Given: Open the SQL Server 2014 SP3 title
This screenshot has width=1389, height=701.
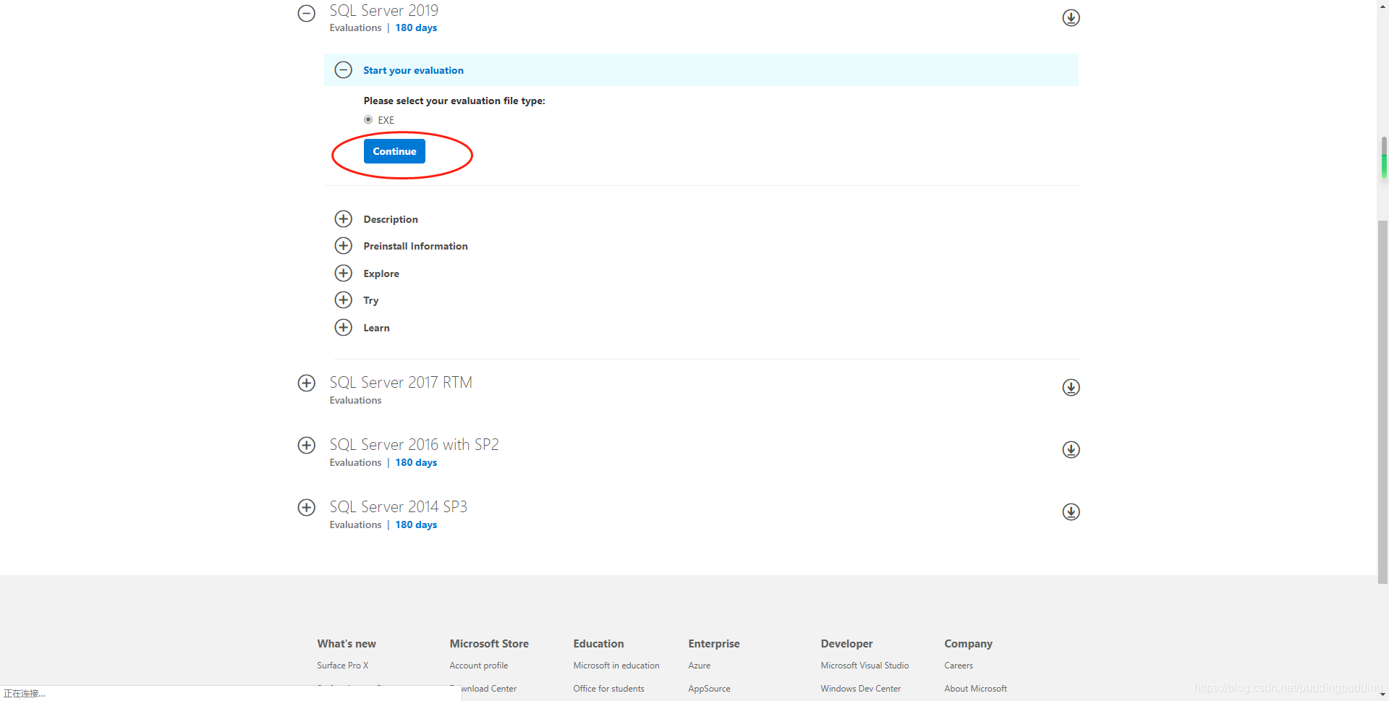Looking at the screenshot, I should (399, 507).
